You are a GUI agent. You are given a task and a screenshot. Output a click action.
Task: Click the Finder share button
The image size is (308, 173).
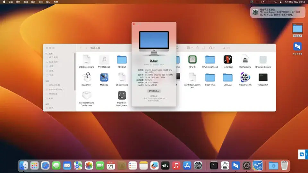point(198,48)
